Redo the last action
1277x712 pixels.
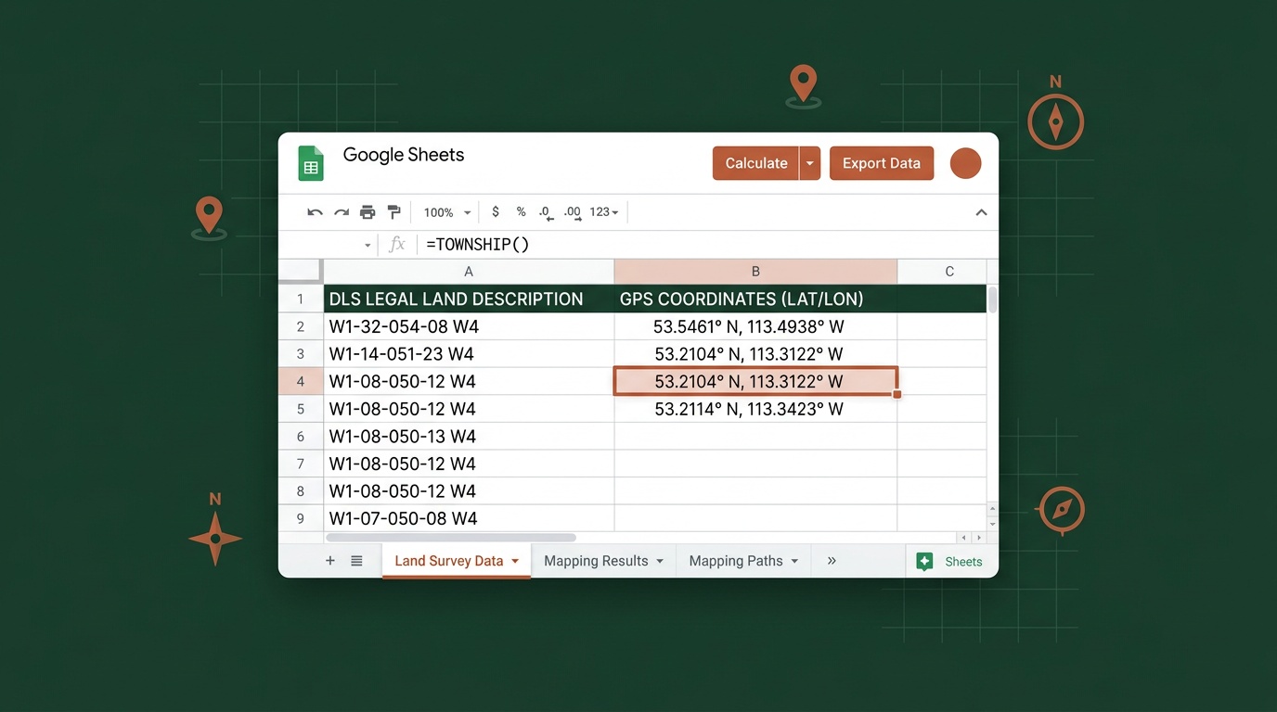tap(342, 211)
